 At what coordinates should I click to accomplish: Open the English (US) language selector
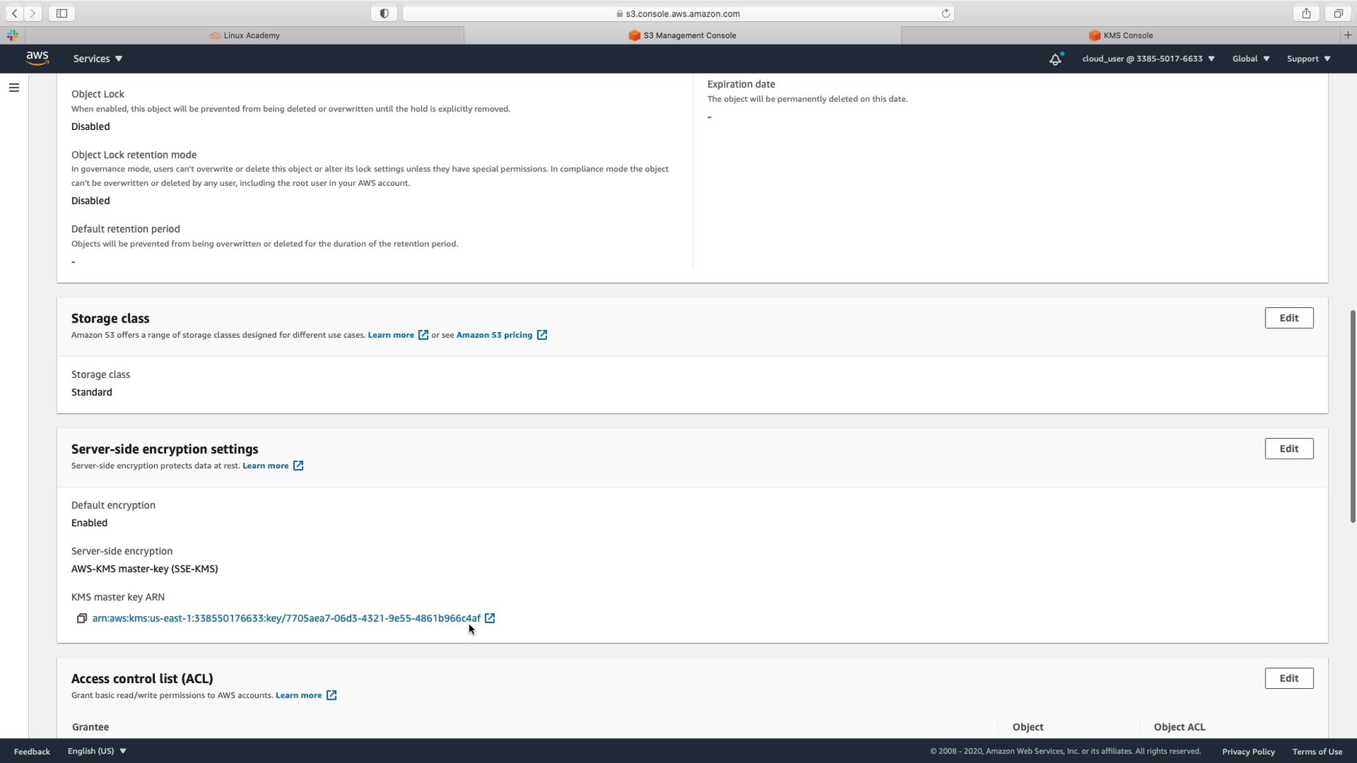point(97,751)
